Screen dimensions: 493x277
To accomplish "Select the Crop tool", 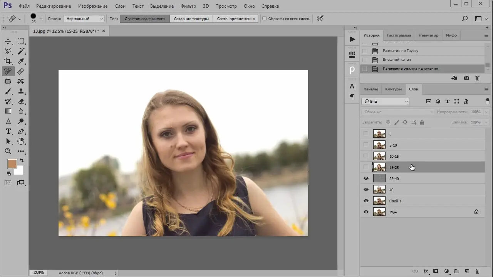I will (8, 61).
